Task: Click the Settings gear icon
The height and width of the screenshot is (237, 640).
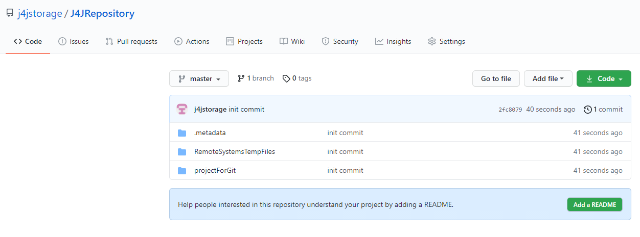Action: pos(432,41)
